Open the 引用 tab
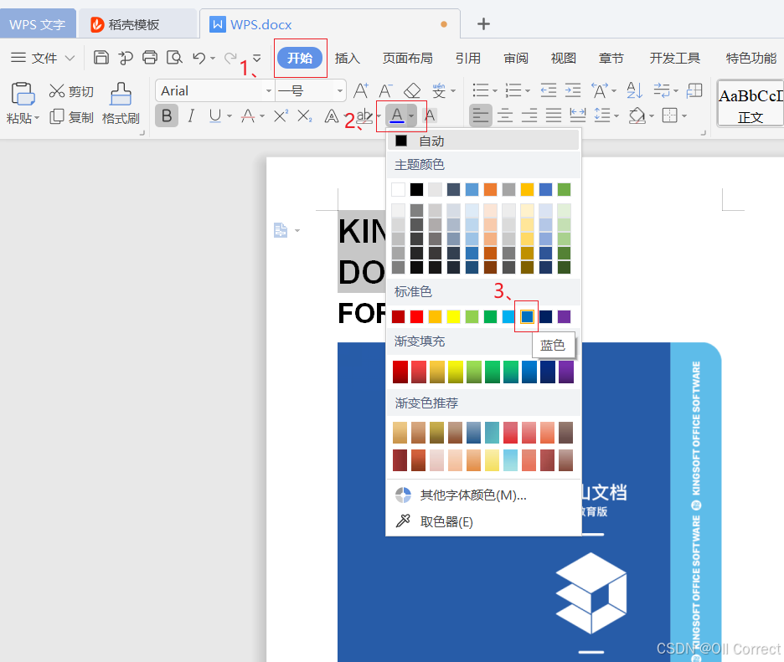 [467, 58]
